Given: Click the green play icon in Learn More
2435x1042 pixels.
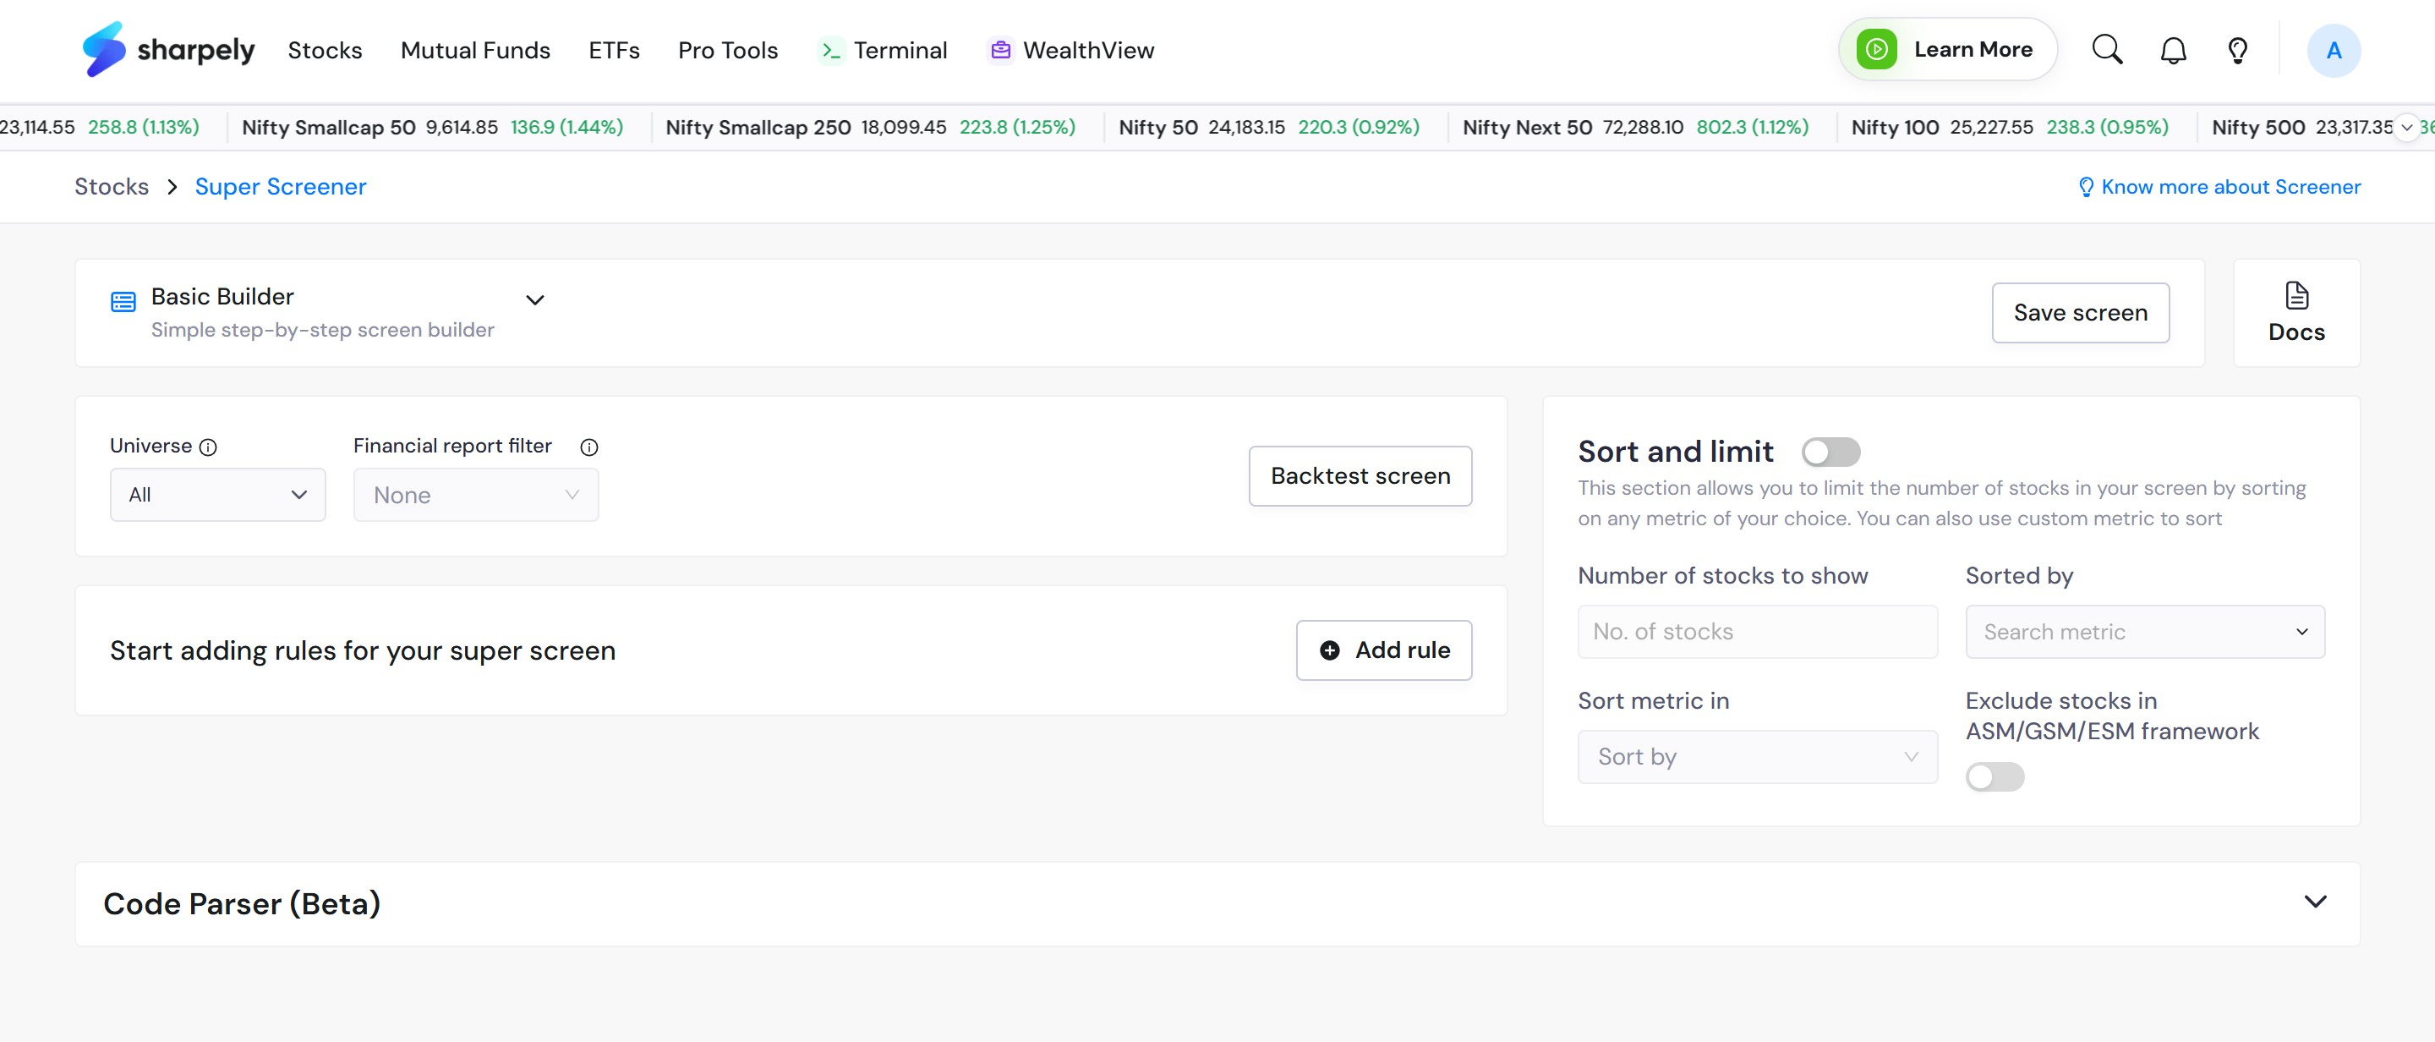Looking at the screenshot, I should (x=1876, y=49).
